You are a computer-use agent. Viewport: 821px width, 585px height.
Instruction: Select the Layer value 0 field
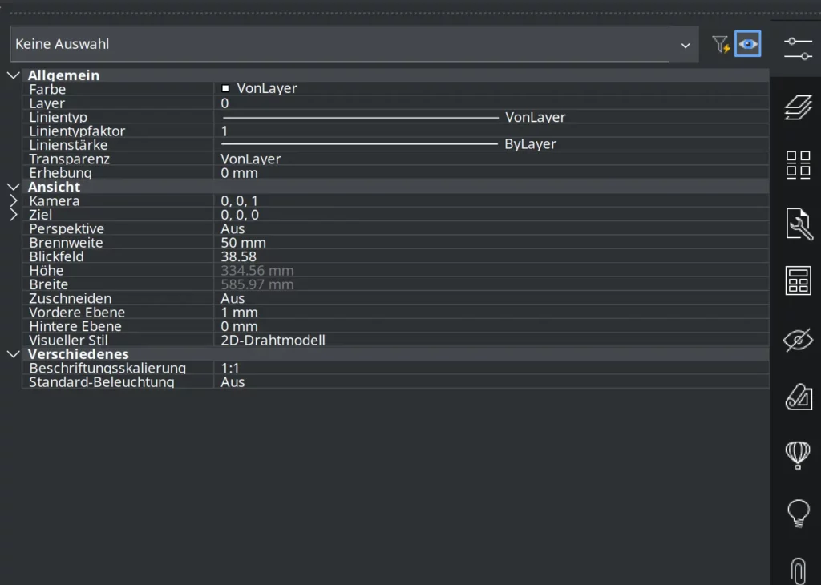coord(491,103)
